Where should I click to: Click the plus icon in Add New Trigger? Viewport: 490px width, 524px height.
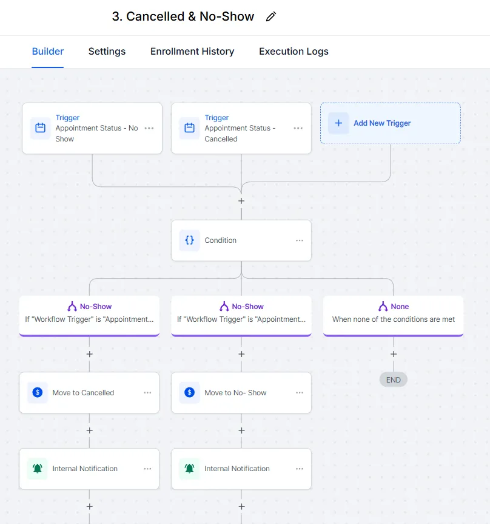coord(338,123)
